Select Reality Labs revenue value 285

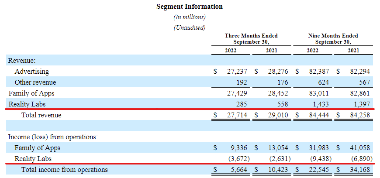241,104
